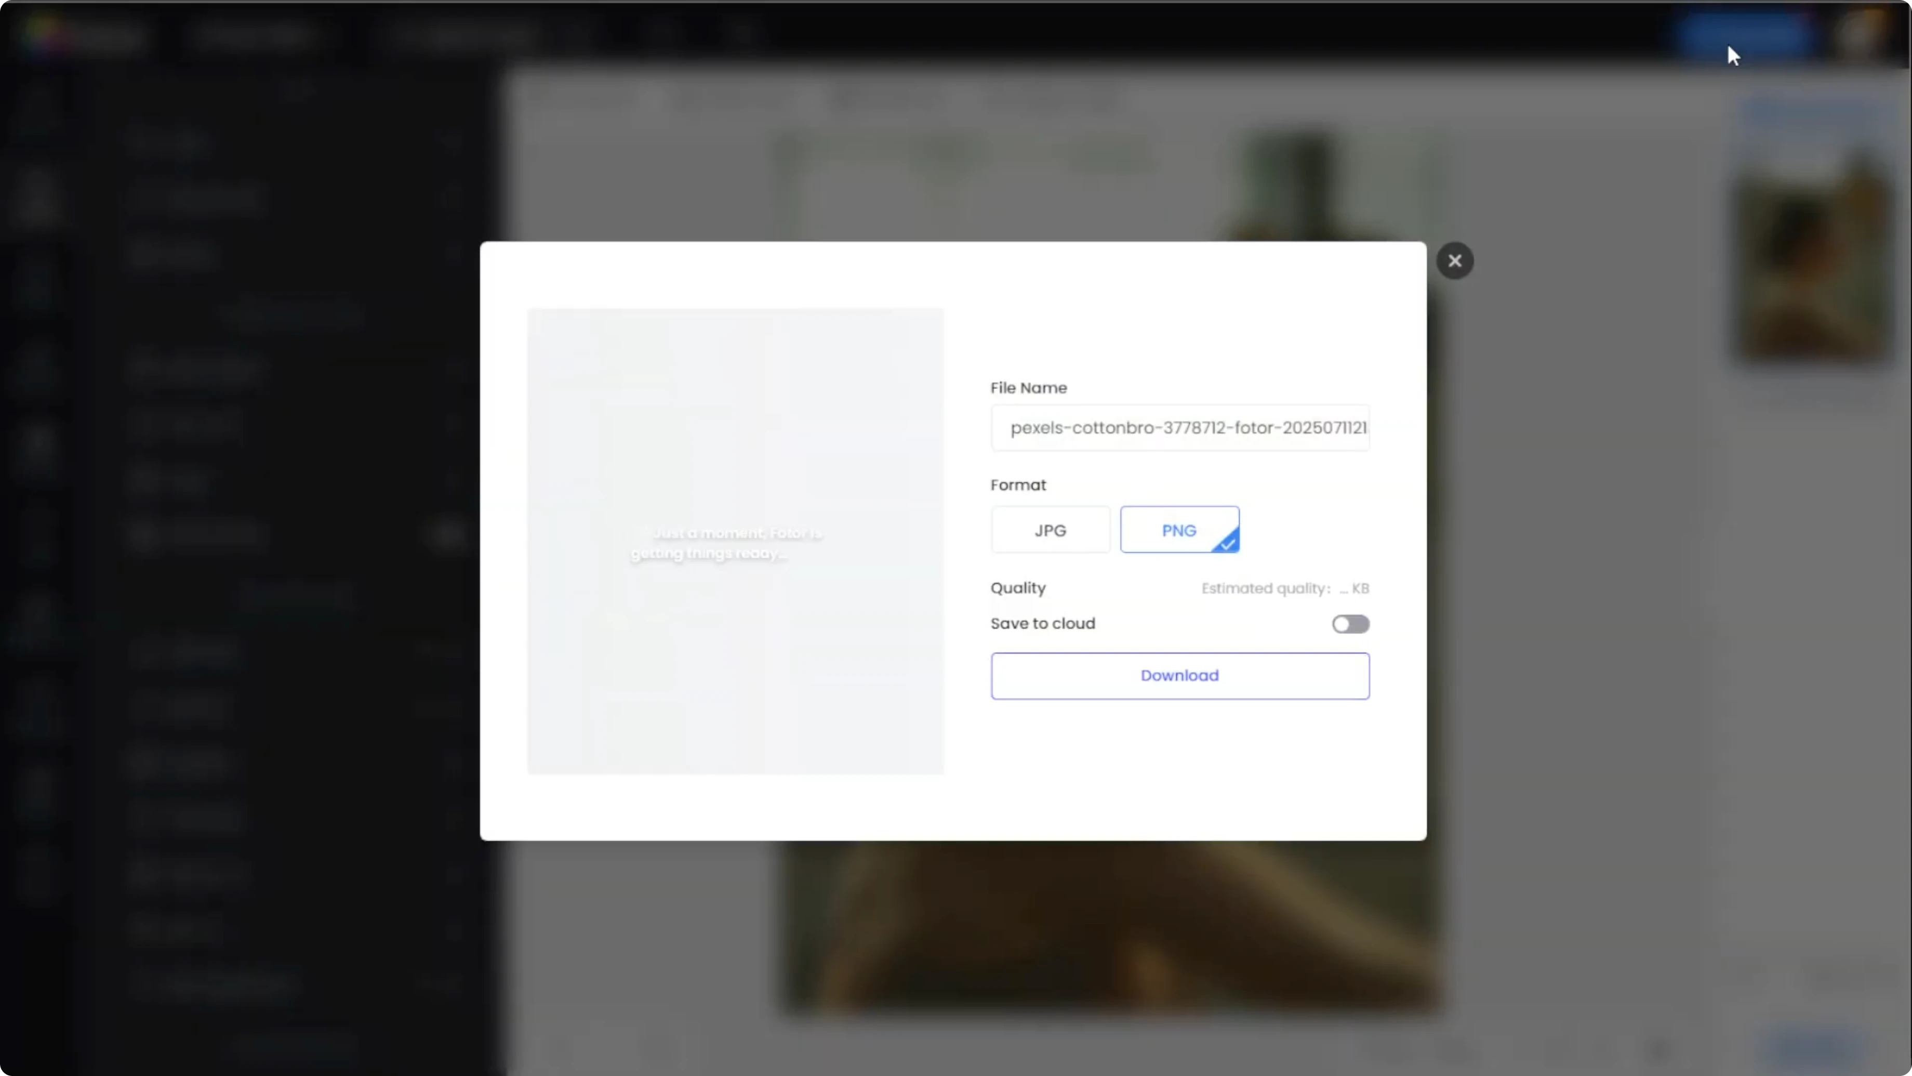This screenshot has width=1912, height=1076.
Task: Toggle the Save to cloud switch
Action: [x=1350, y=624]
